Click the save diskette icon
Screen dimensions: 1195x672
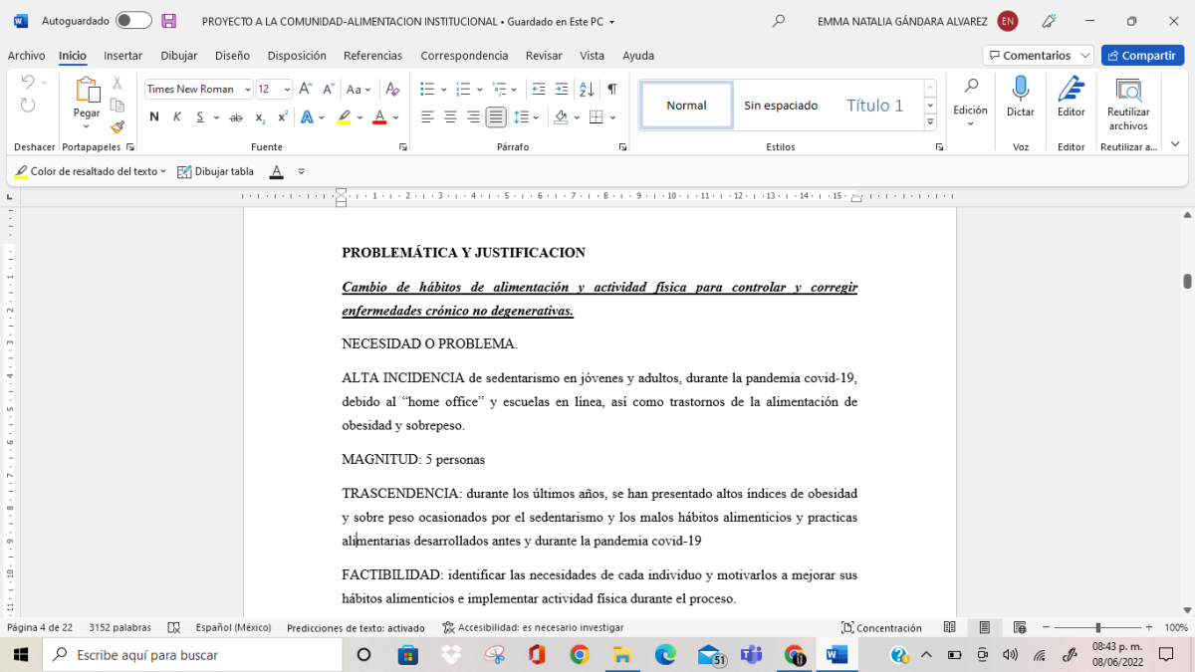pyautogui.click(x=169, y=21)
